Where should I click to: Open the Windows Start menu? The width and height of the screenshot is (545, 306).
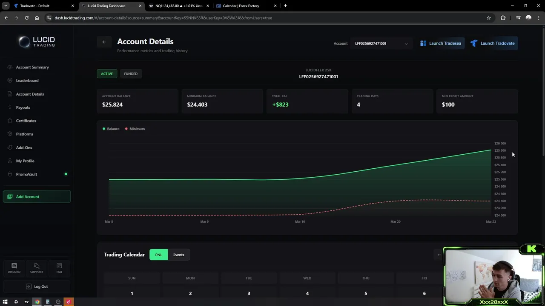pyautogui.click(x=5, y=302)
